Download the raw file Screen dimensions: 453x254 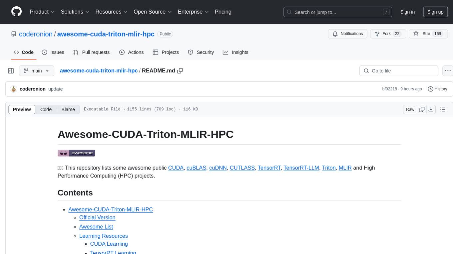point(431,109)
